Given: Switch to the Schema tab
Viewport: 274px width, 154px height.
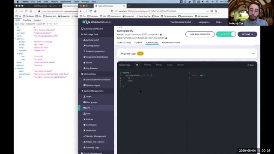Looking at the screenshot, I should [138, 43].
